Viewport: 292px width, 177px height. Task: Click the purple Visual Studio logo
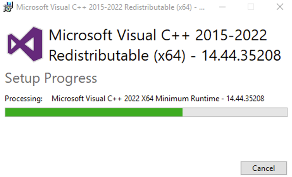(x=25, y=44)
